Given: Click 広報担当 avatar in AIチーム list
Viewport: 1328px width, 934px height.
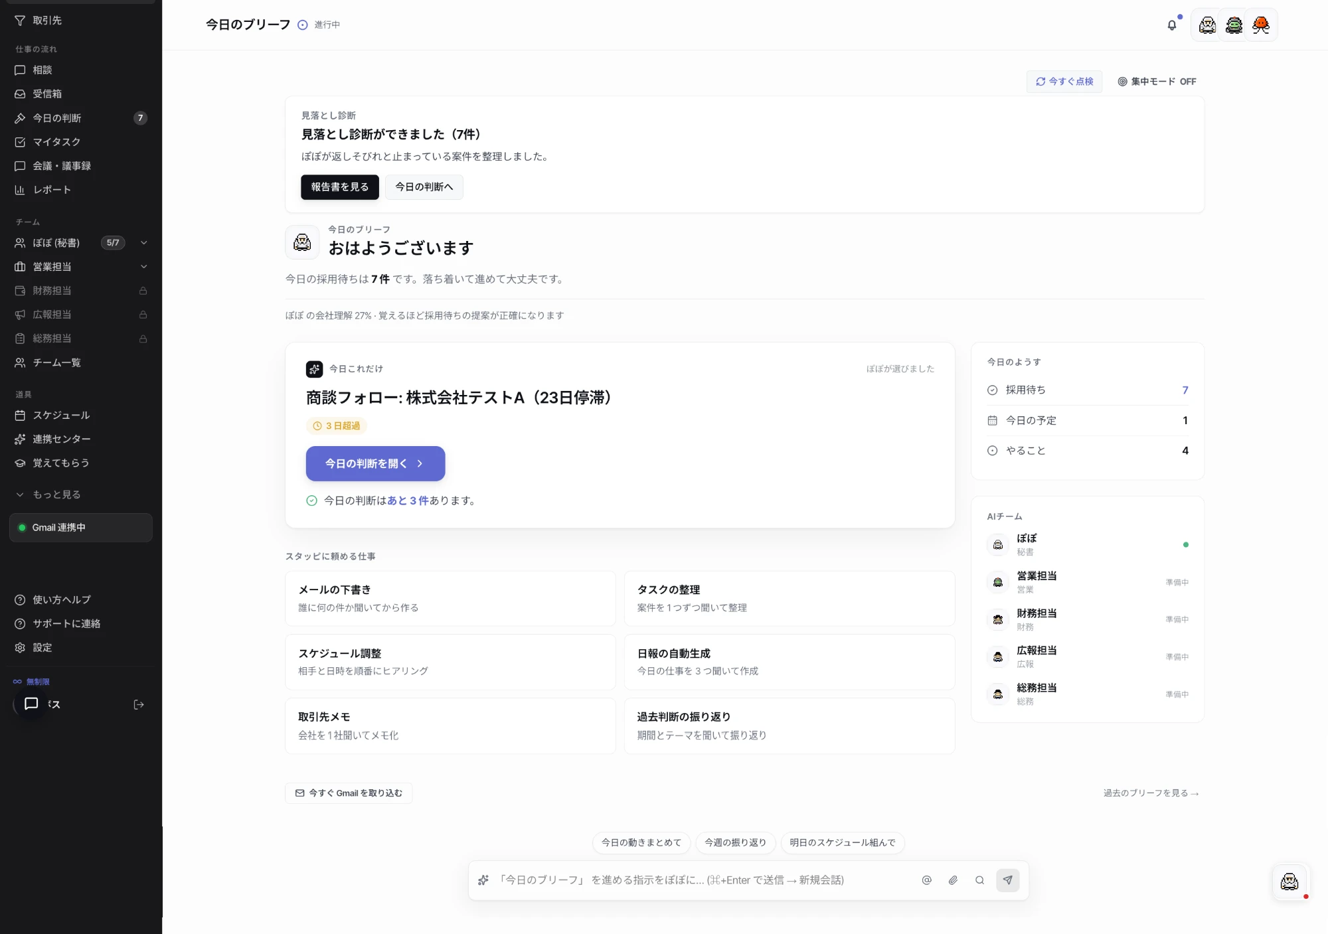Looking at the screenshot, I should (x=998, y=657).
